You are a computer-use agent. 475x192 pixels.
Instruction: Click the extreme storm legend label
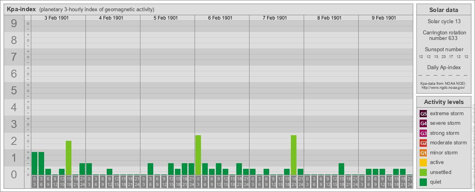pyautogui.click(x=447, y=114)
